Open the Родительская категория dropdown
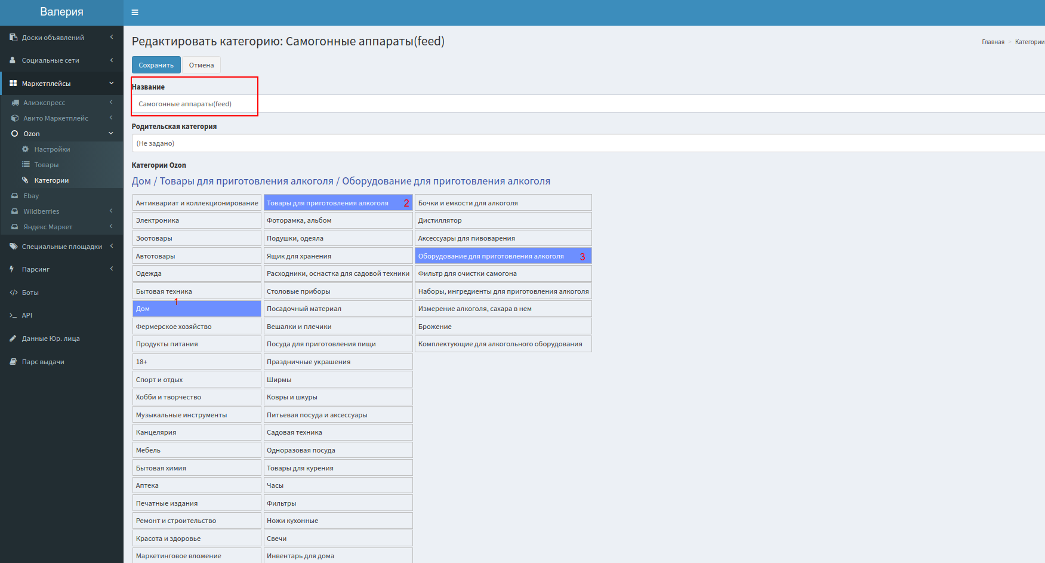 [588, 143]
